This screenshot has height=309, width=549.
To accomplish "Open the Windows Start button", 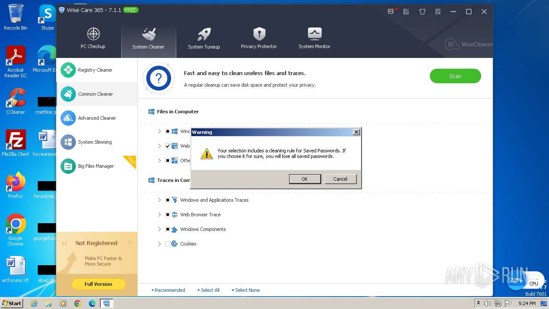I will point(12,303).
